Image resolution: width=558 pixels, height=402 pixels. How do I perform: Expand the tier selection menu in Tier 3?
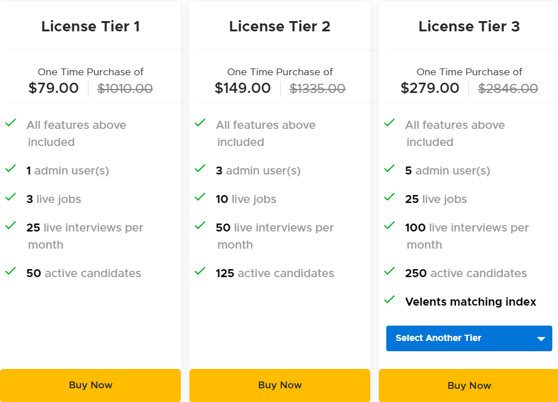(469, 338)
